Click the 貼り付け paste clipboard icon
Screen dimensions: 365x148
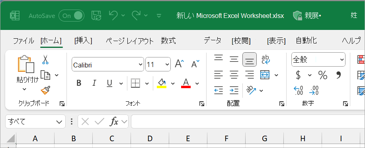pyautogui.click(x=26, y=64)
